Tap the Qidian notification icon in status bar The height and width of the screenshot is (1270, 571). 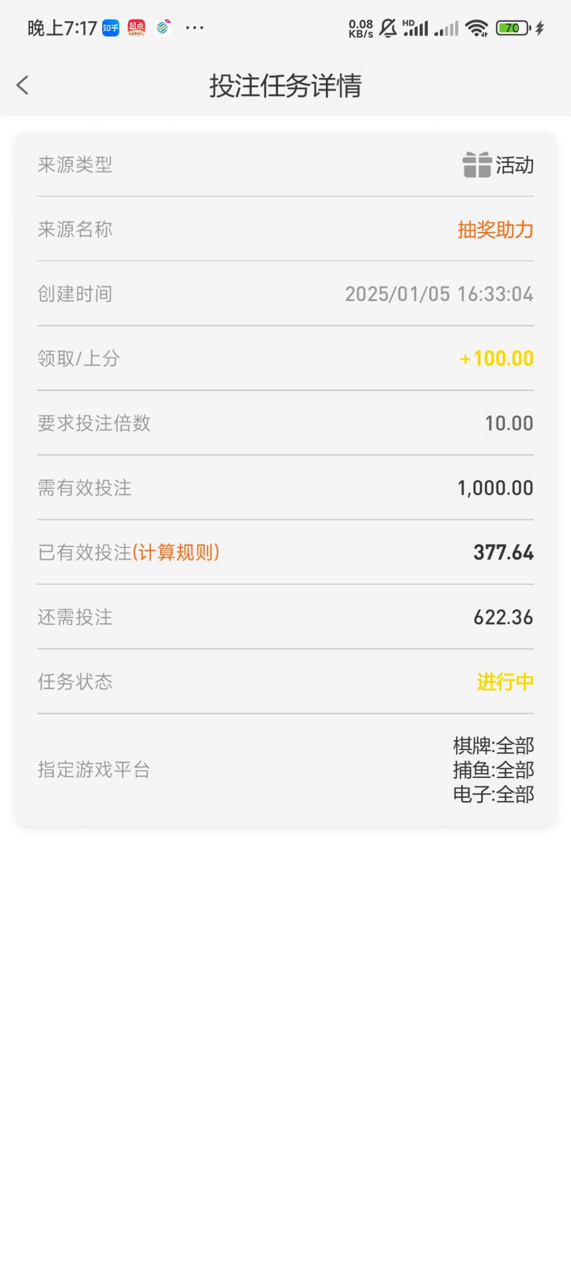point(136,28)
